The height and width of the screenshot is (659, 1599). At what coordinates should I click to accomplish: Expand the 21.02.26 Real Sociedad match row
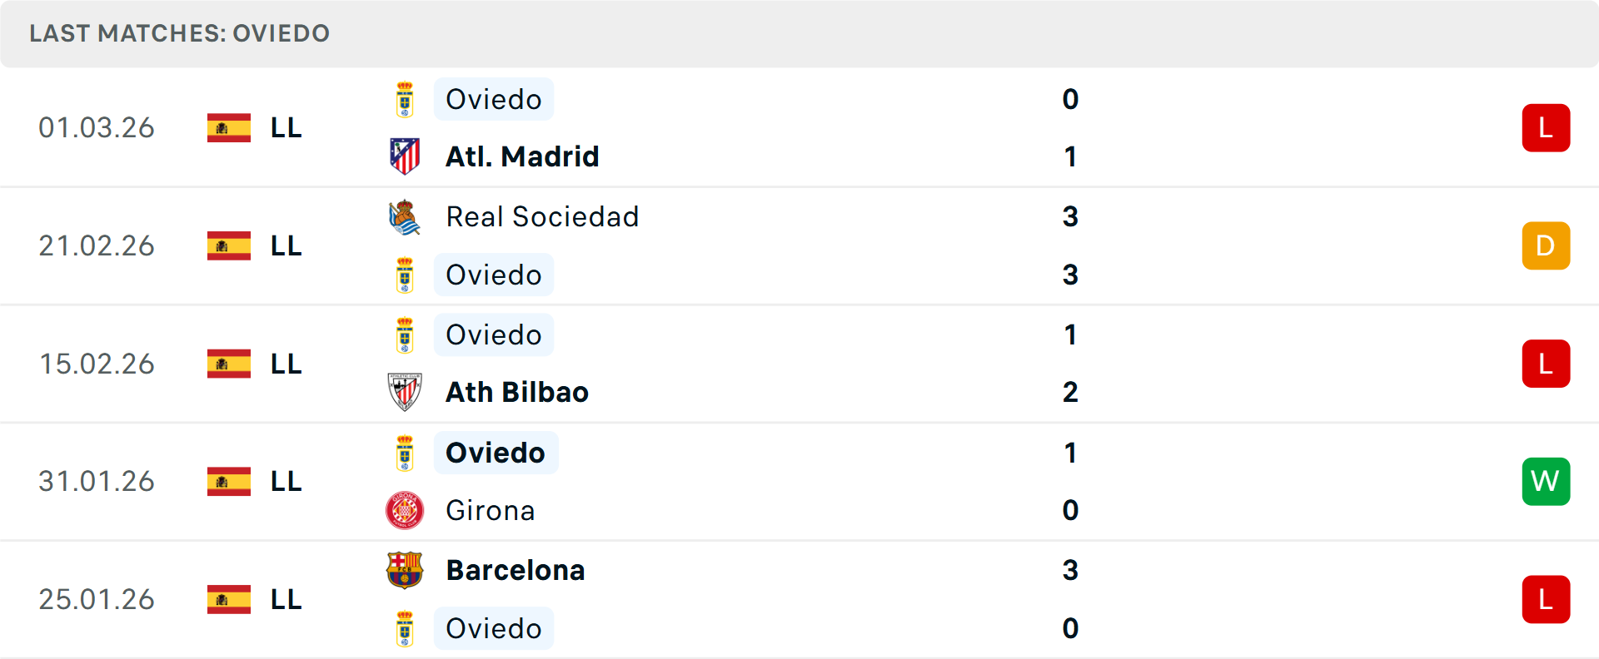pyautogui.click(x=799, y=245)
